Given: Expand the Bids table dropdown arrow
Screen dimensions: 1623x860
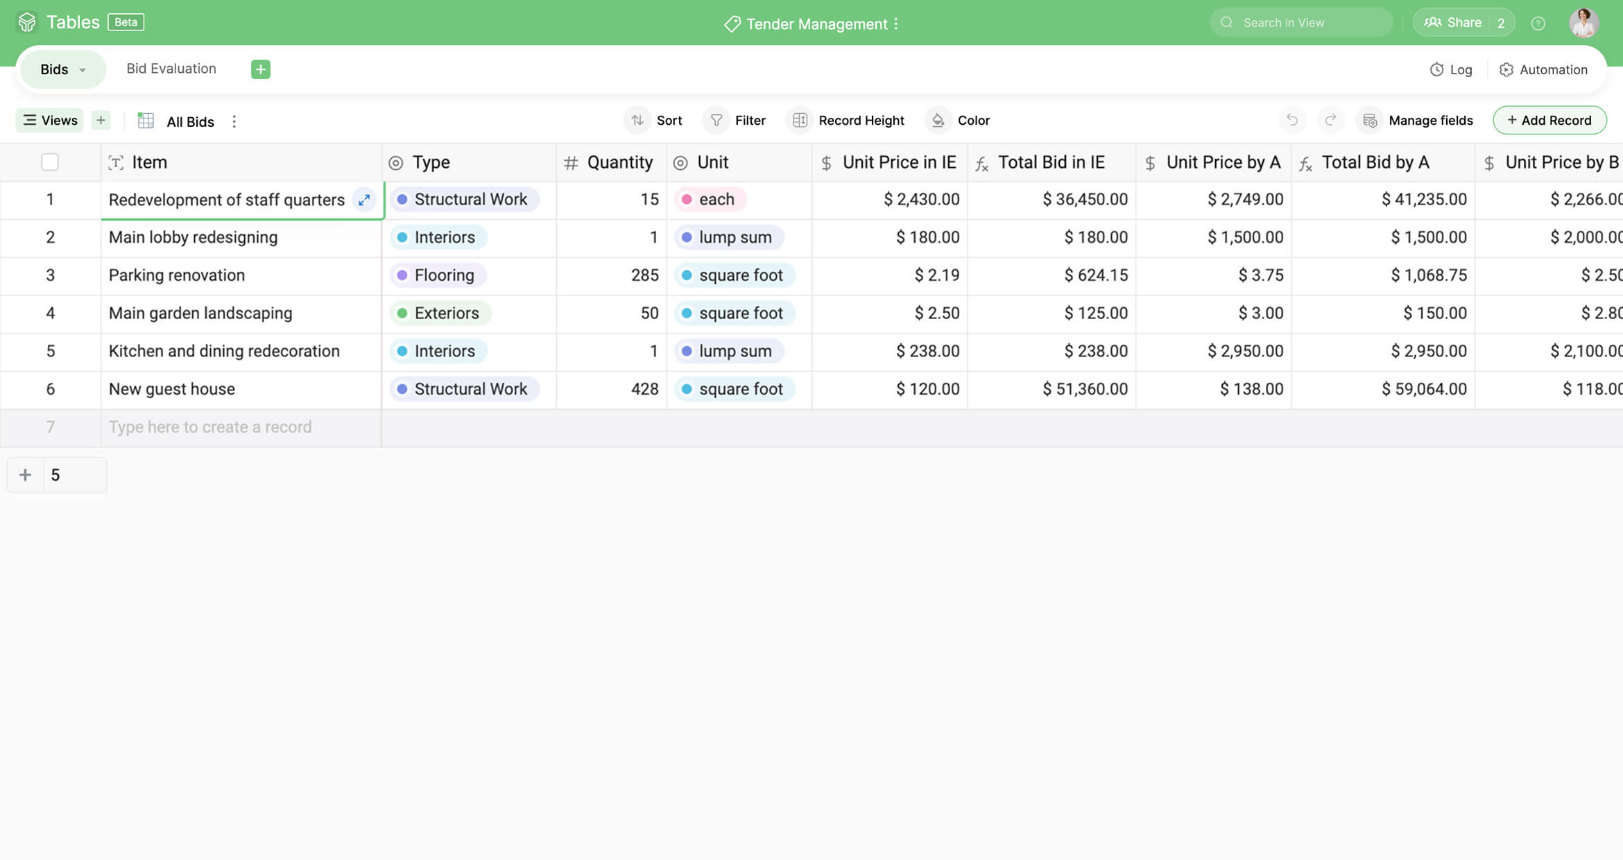Looking at the screenshot, I should [83, 70].
